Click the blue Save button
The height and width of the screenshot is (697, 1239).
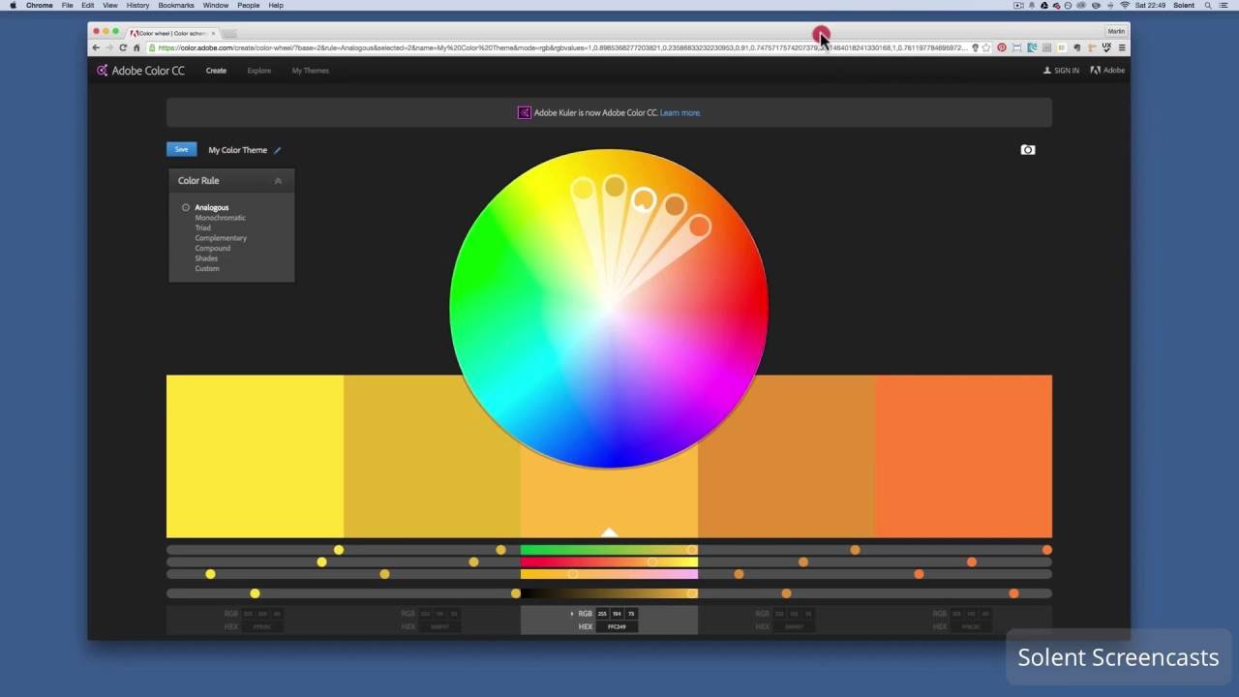point(181,150)
